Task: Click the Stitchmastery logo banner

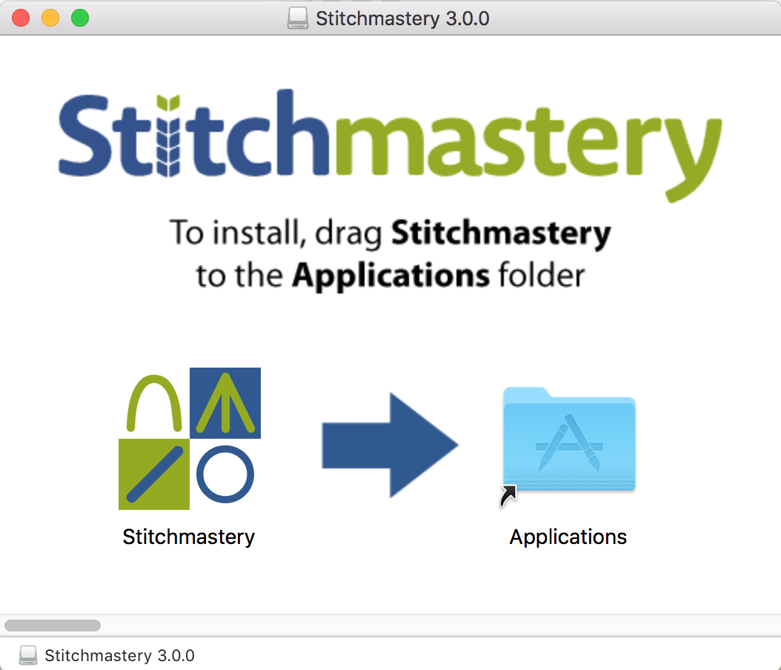Action: pyautogui.click(x=390, y=141)
